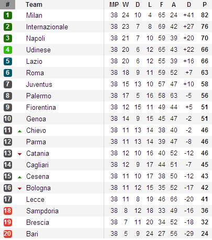Click the green rank 1 badge
The width and height of the screenshot is (212, 240).
coord(8,15)
